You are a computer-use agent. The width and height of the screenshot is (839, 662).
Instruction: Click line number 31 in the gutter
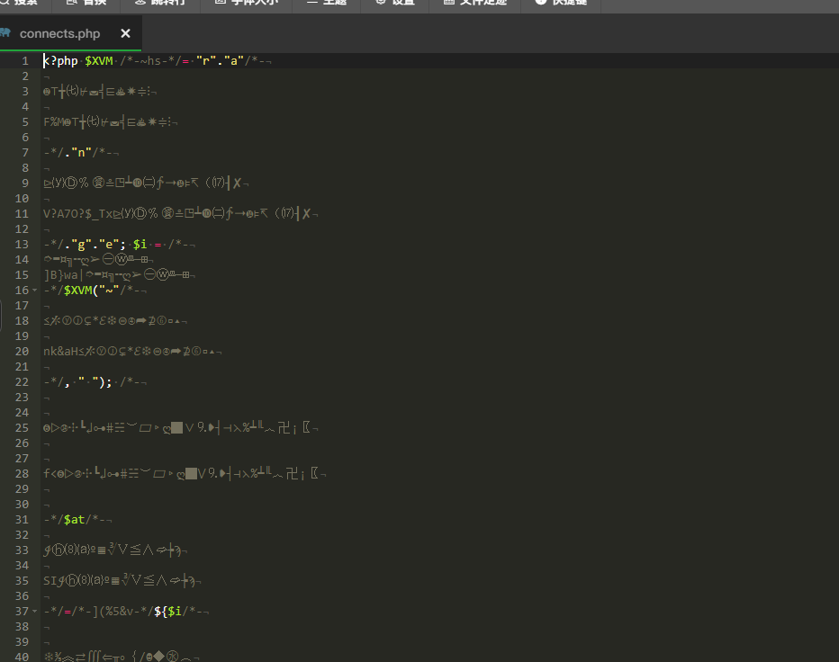(x=22, y=520)
